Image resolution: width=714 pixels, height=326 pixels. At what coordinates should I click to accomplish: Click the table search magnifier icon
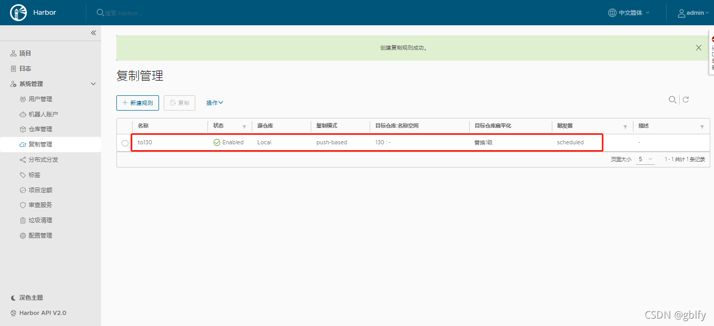(x=672, y=100)
